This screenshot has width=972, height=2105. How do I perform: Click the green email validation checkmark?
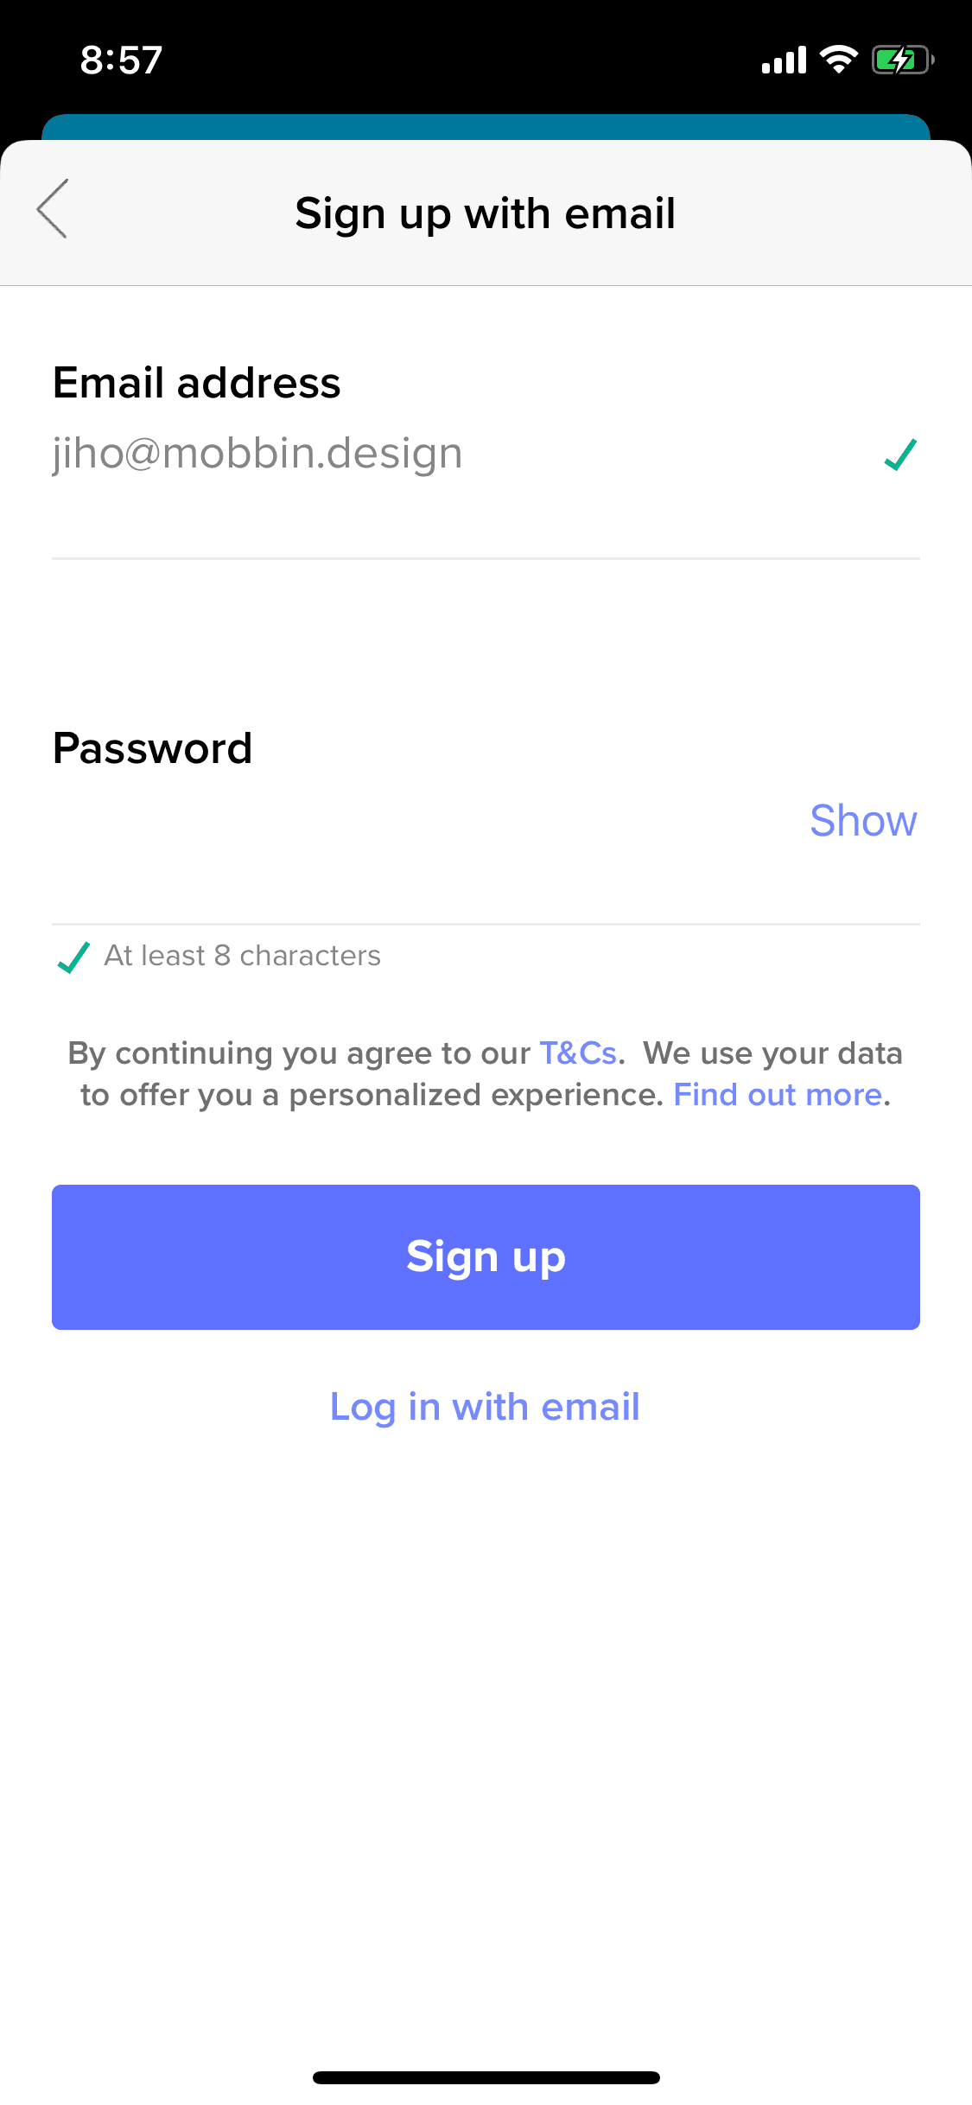pyautogui.click(x=900, y=455)
